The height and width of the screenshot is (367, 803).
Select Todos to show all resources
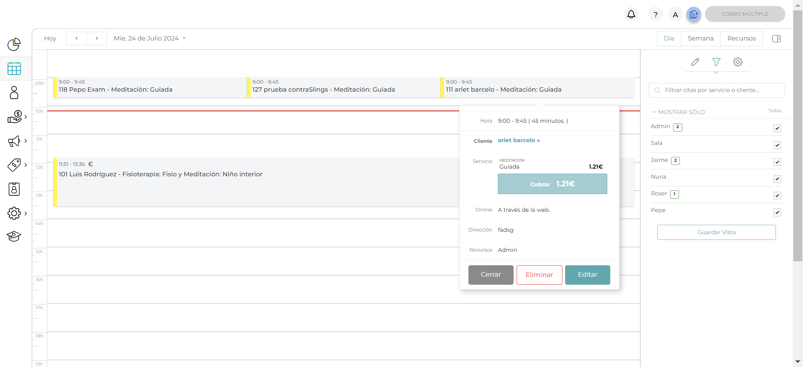[x=775, y=110]
